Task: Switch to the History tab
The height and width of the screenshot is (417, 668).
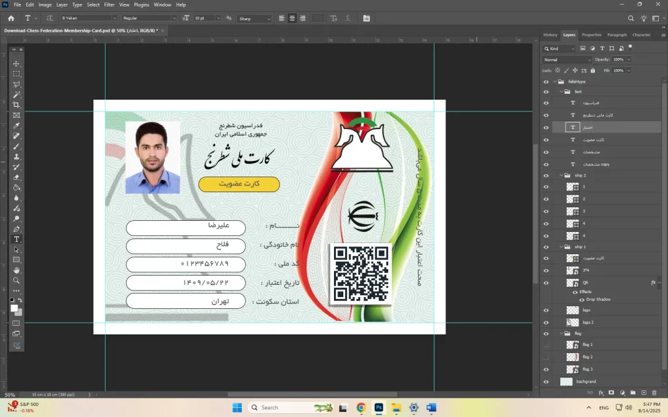Action: point(550,35)
